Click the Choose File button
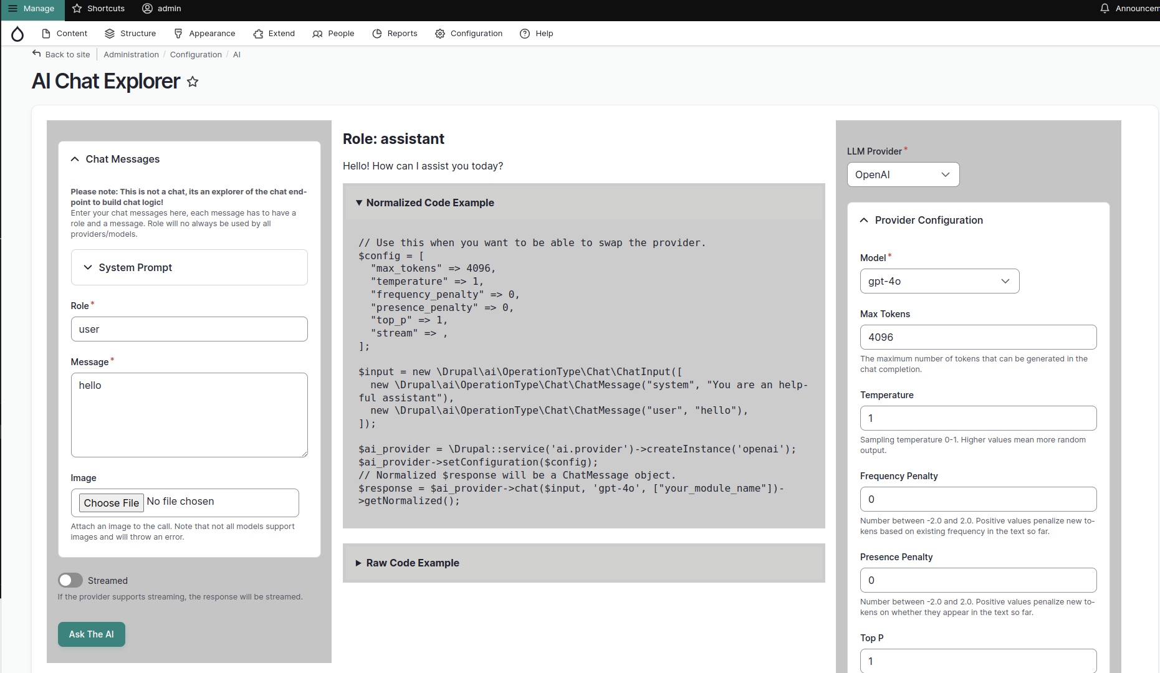This screenshot has width=1160, height=673. [x=112, y=503]
